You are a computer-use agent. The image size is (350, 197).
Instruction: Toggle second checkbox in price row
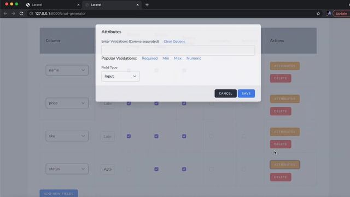pyautogui.click(x=156, y=103)
